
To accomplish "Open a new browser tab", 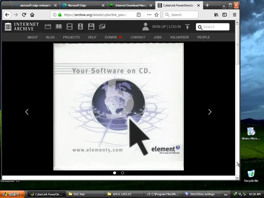I will click(x=207, y=5).
